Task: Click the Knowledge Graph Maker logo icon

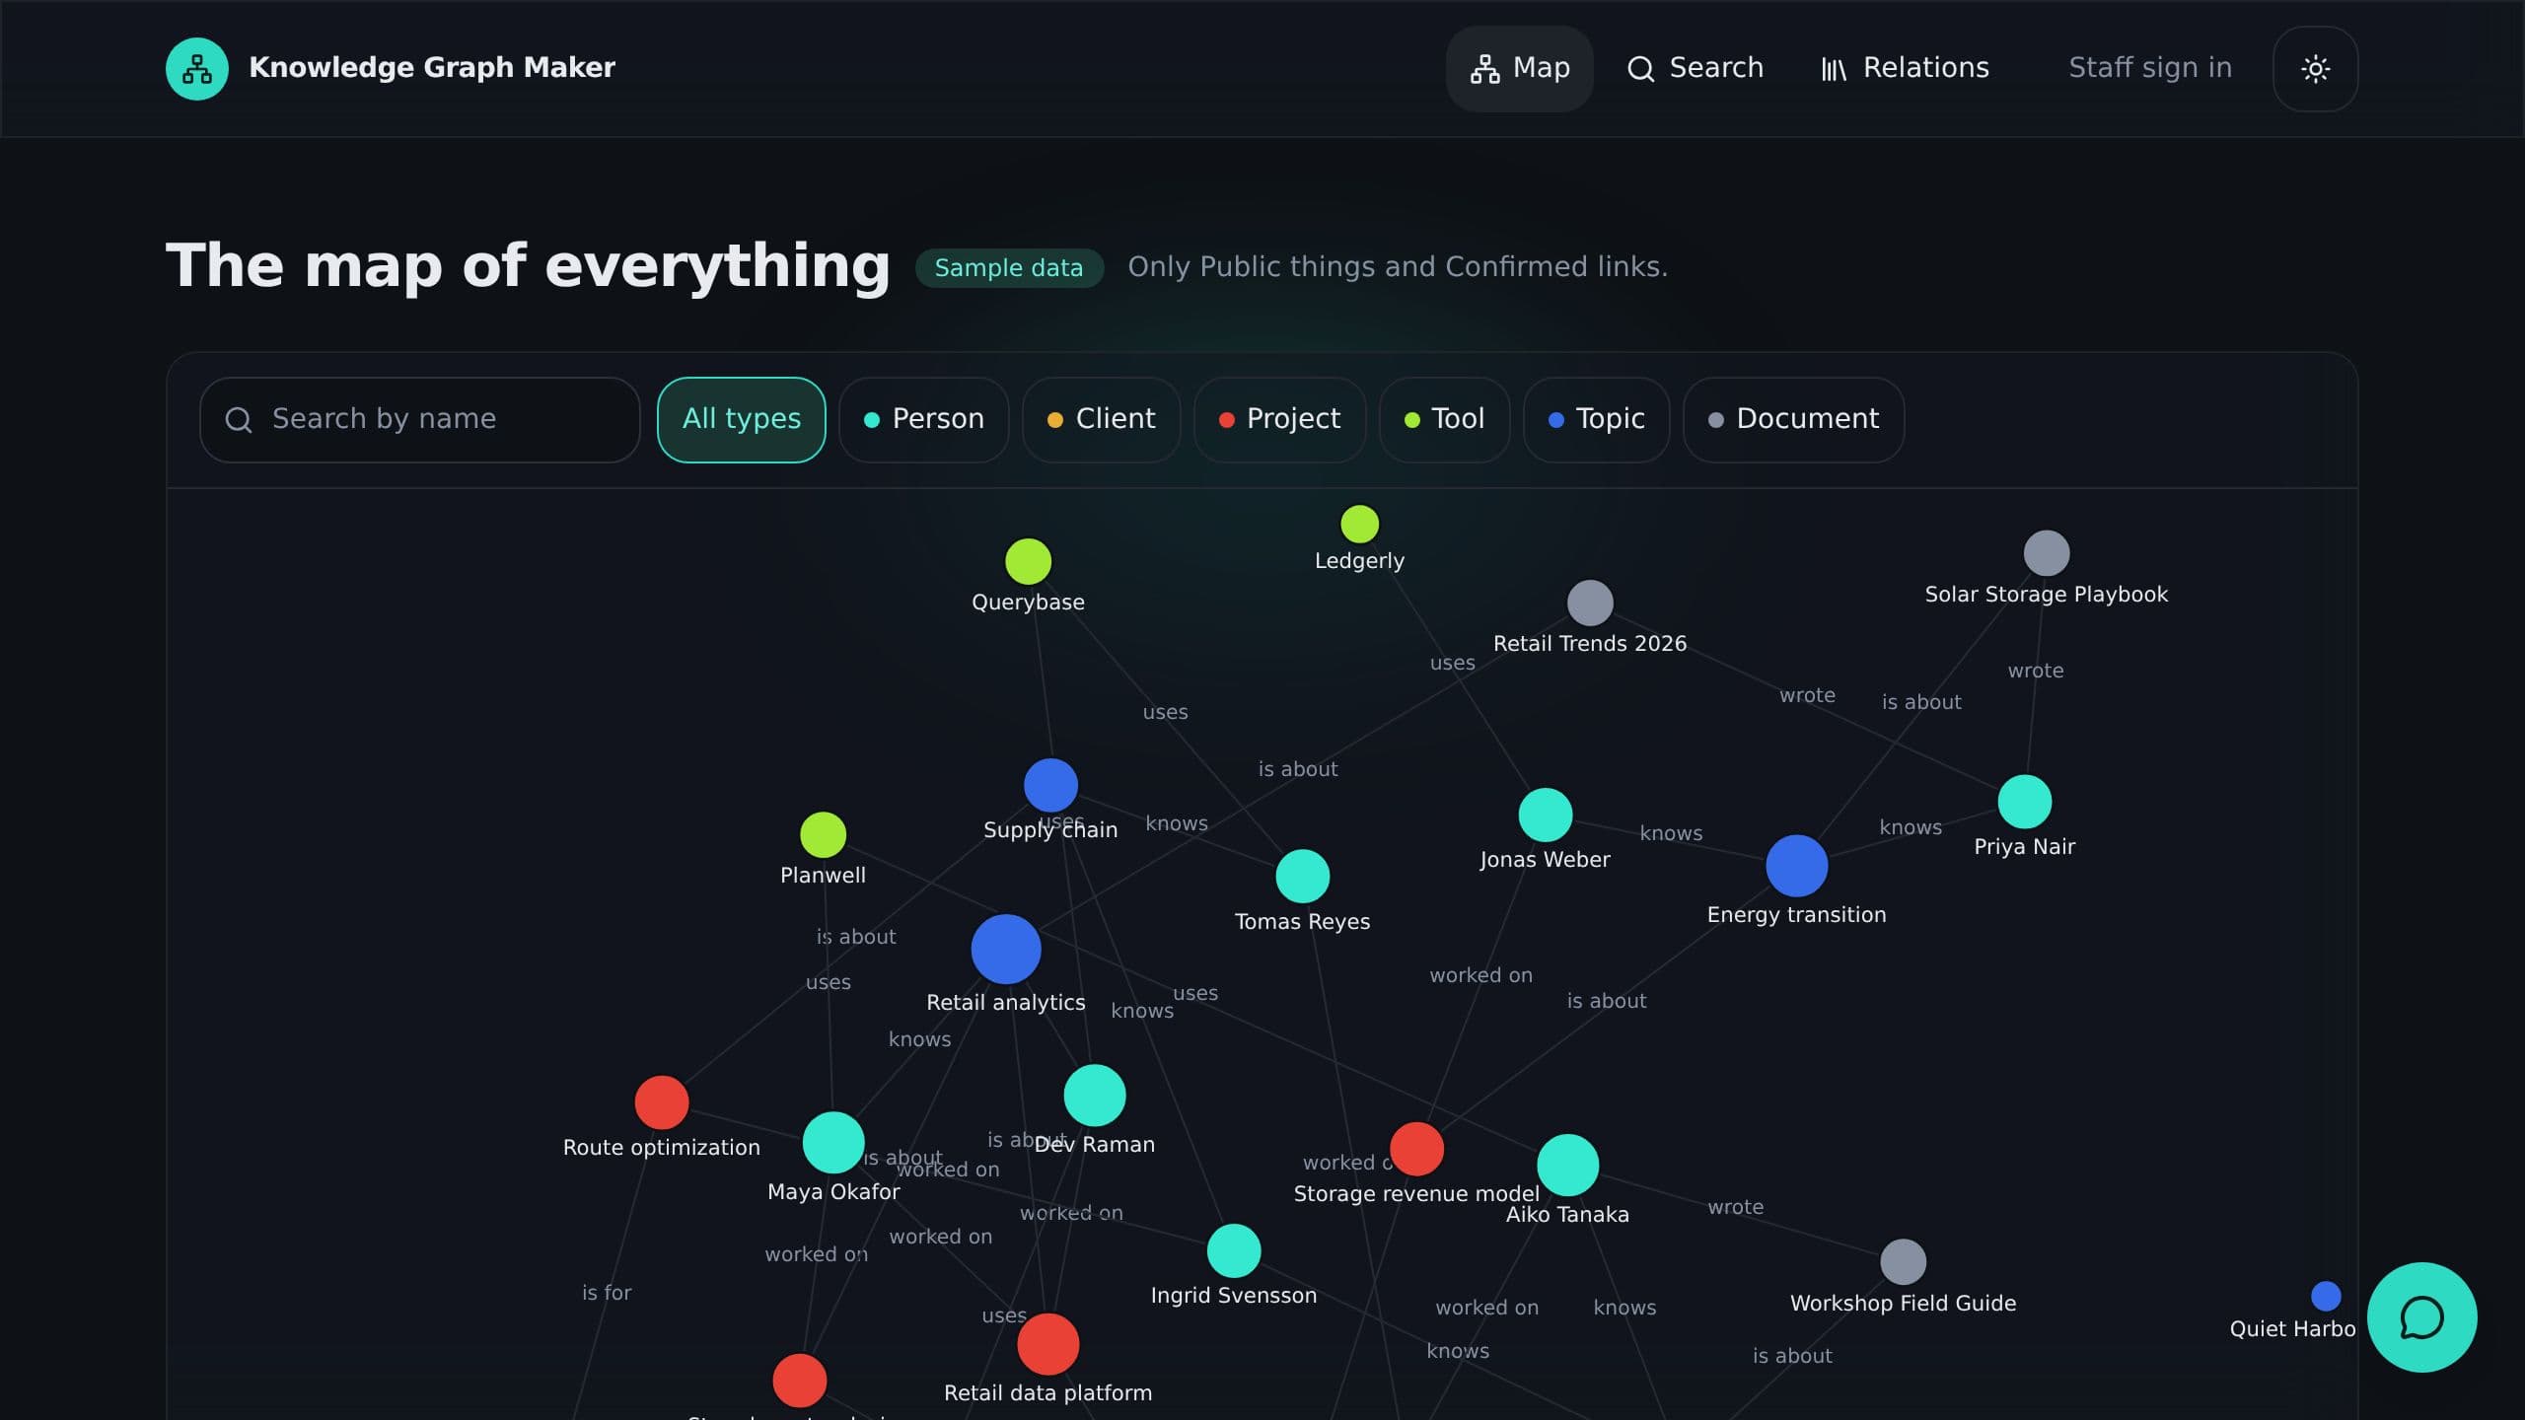Action: point(197,69)
